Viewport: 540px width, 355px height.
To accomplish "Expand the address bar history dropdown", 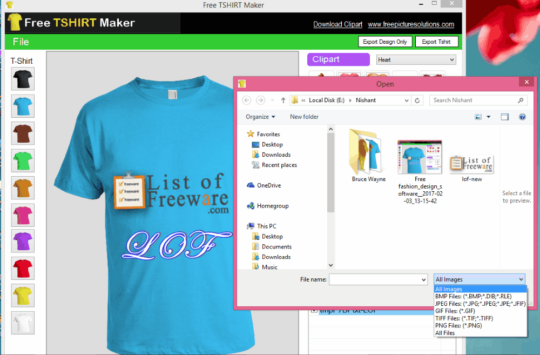I will [x=407, y=101].
